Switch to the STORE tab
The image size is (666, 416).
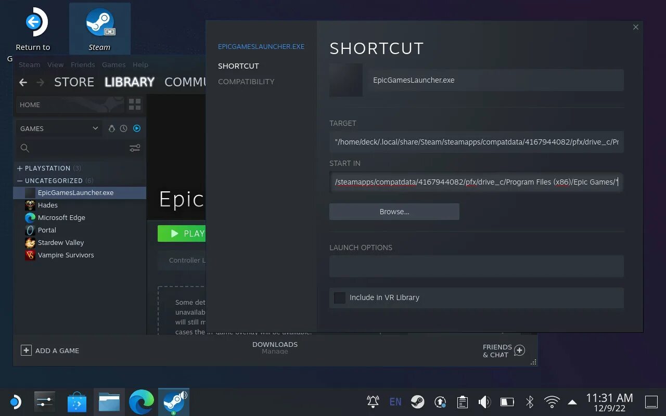coord(74,82)
